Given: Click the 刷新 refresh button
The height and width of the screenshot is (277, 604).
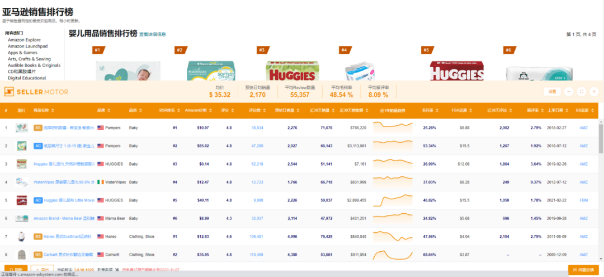Looking at the screenshot, I should (x=16, y=270).
